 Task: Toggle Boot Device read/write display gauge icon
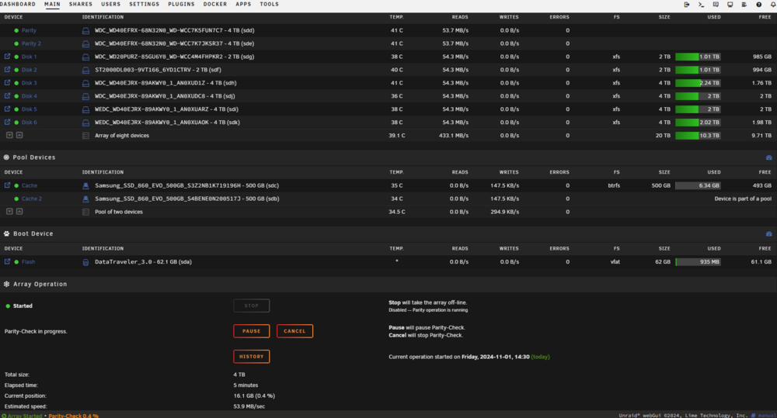coord(769,234)
